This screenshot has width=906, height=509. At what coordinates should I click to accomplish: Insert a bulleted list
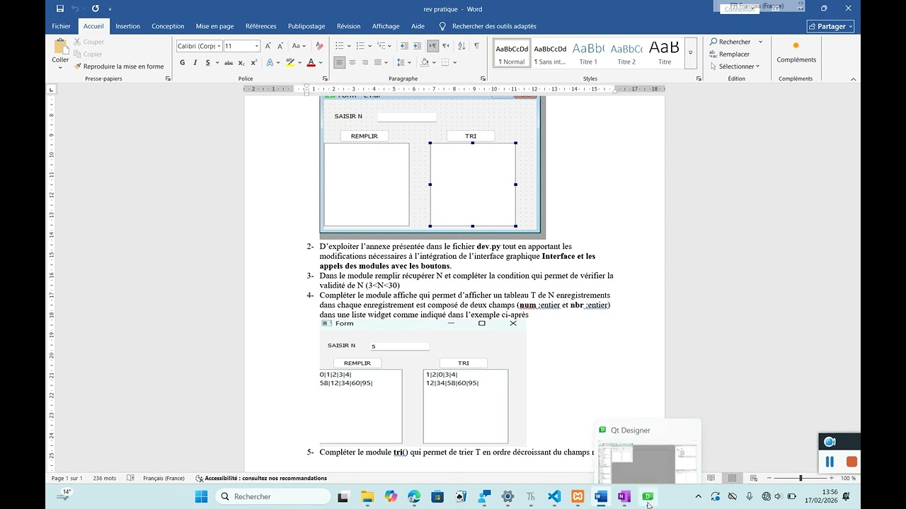click(339, 46)
